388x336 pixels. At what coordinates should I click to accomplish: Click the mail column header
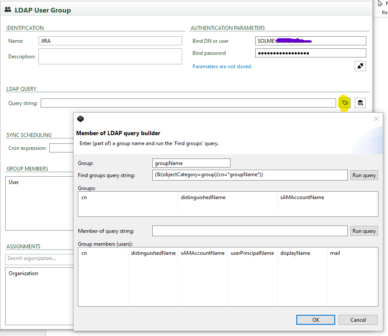click(x=335, y=253)
